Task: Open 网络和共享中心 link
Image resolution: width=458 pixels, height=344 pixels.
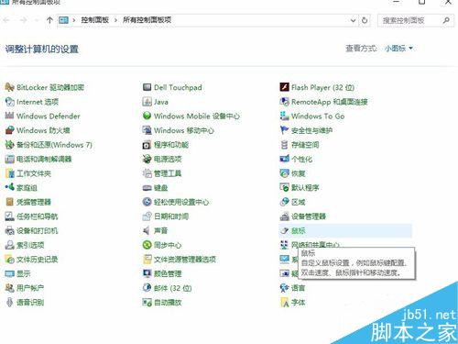Action: (x=315, y=245)
